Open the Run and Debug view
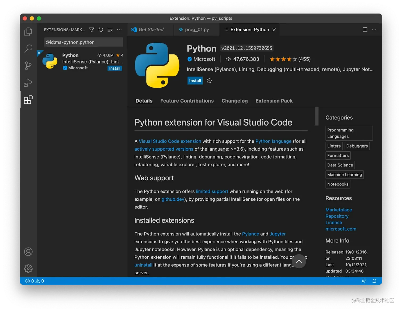The image size is (402, 311). point(28,83)
